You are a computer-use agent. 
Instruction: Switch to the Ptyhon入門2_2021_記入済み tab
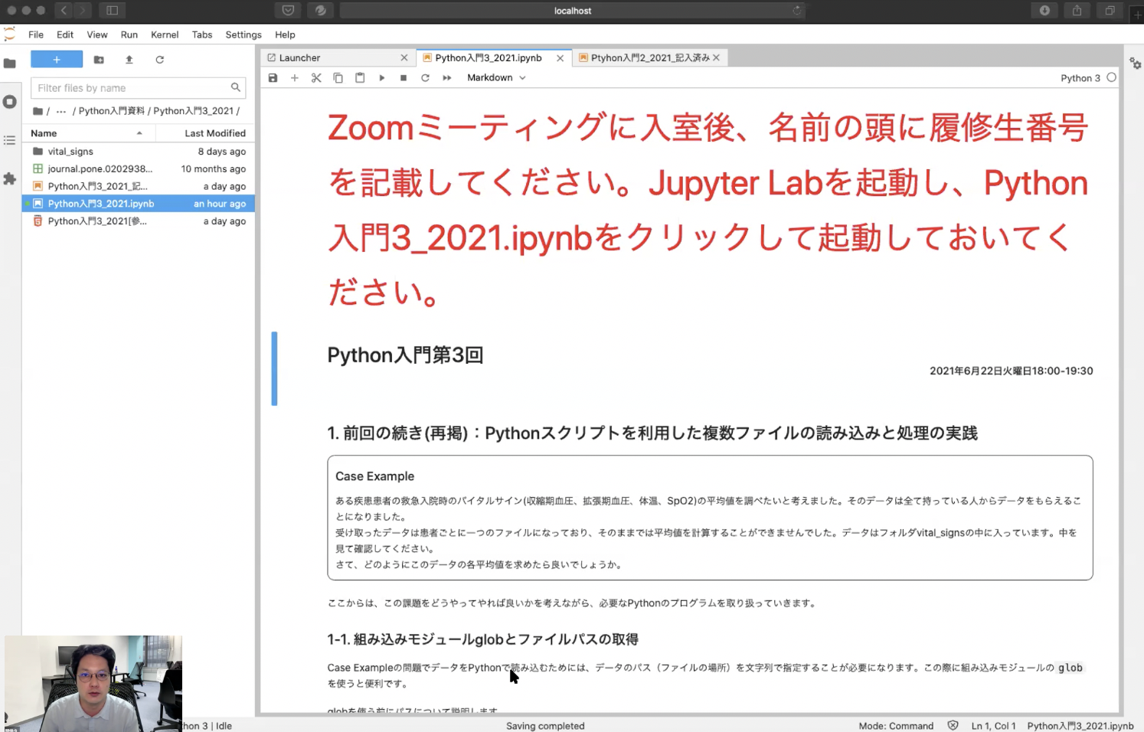tap(650, 58)
